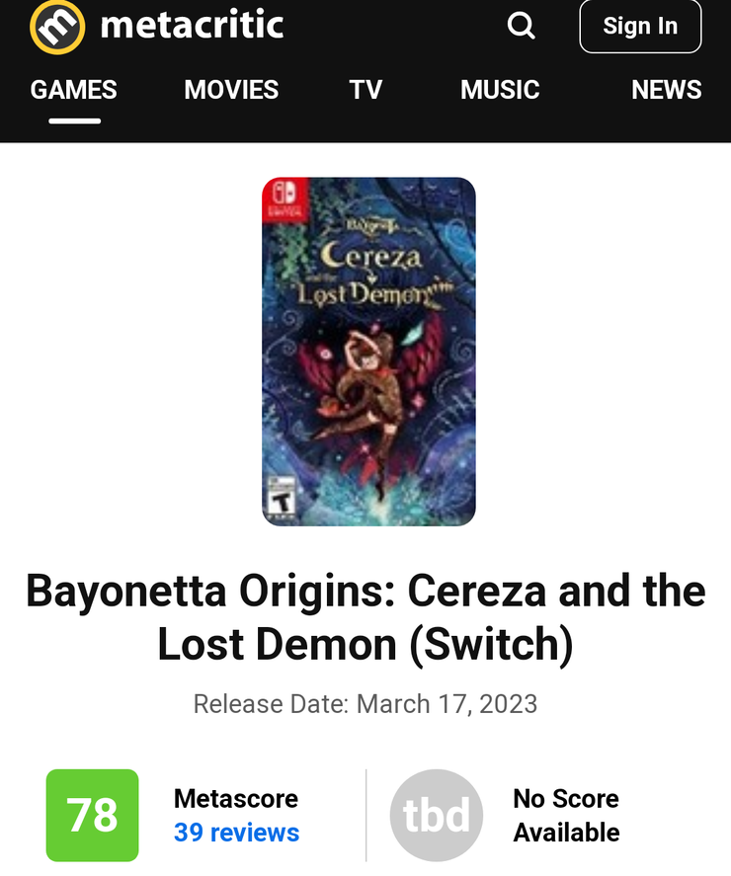This screenshot has height=876, width=731.
Task: Switch to the MOVIES tab
Action: tap(231, 90)
